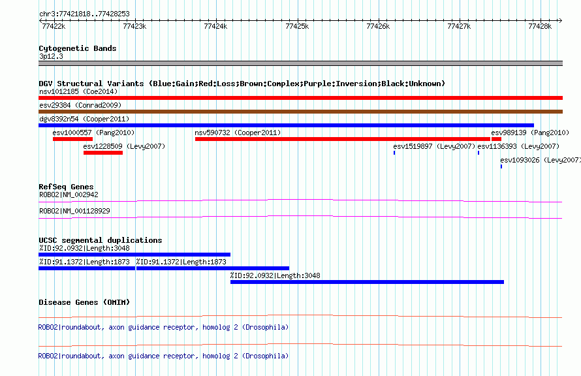Click the red nsv1012185 (Coe2014) loss bar
Screen dimensions: 581x376
point(300,98)
